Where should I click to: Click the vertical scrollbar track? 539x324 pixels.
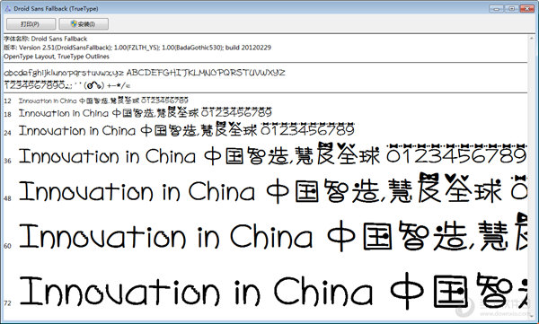tap(532, 176)
